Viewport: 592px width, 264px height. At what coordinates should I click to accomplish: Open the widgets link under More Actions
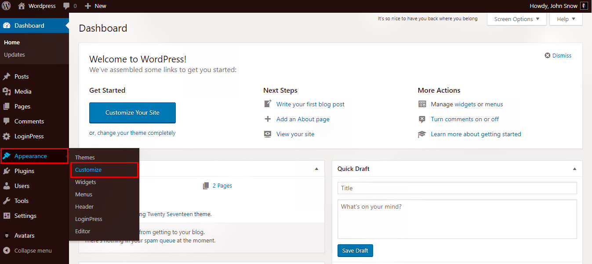tap(465, 104)
